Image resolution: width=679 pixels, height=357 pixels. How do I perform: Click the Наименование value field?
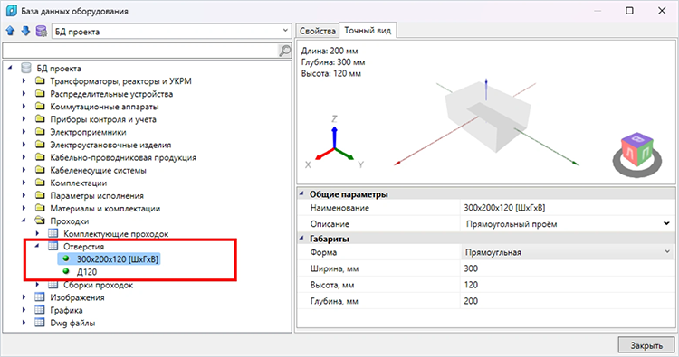[x=568, y=208]
